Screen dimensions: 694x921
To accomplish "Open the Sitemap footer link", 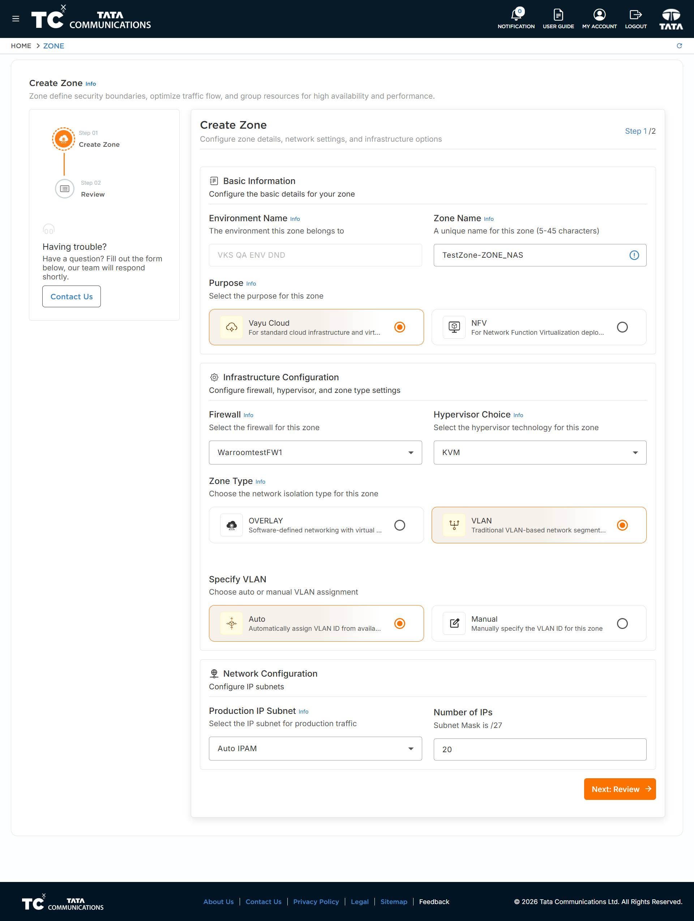I will point(394,901).
